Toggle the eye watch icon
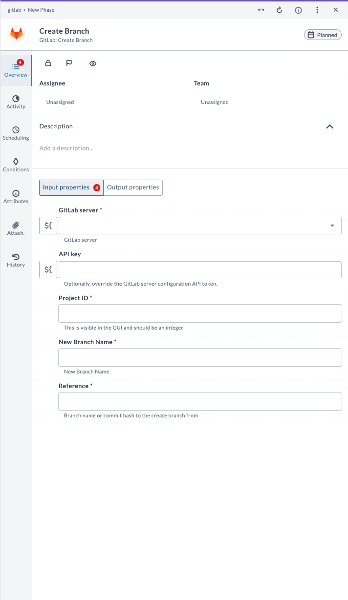The image size is (348, 600). point(93,63)
